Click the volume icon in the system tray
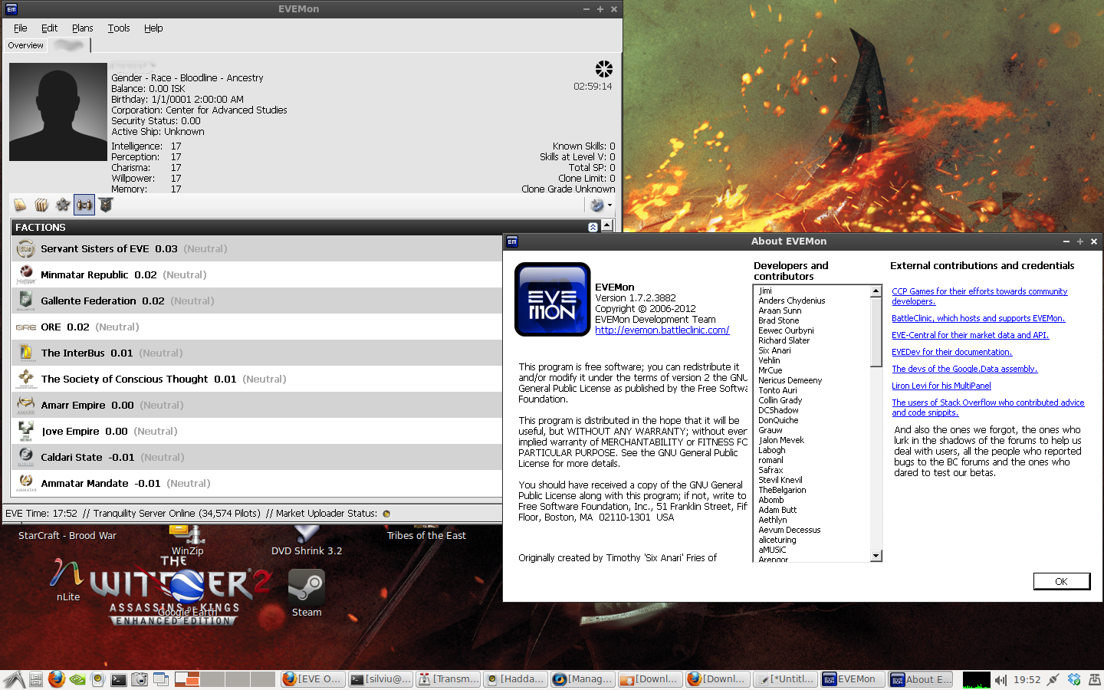The width and height of the screenshot is (1104, 690). coord(1000,680)
